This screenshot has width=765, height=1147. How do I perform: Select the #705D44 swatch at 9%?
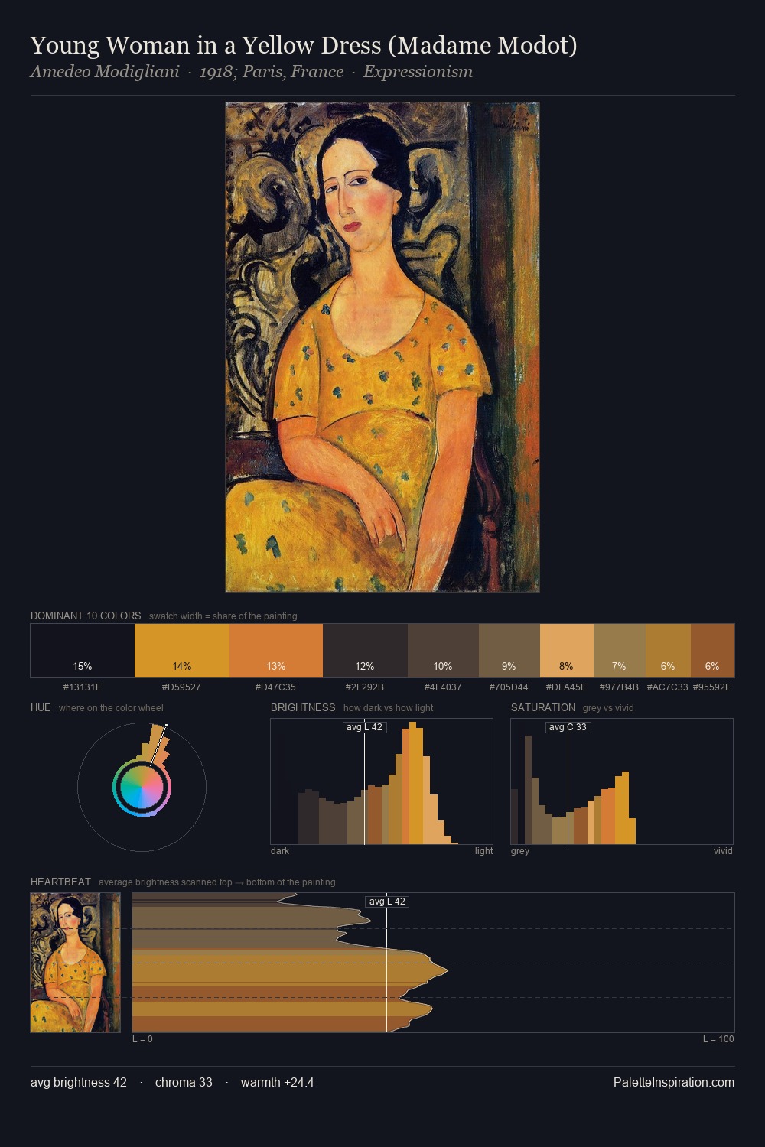pos(509,651)
